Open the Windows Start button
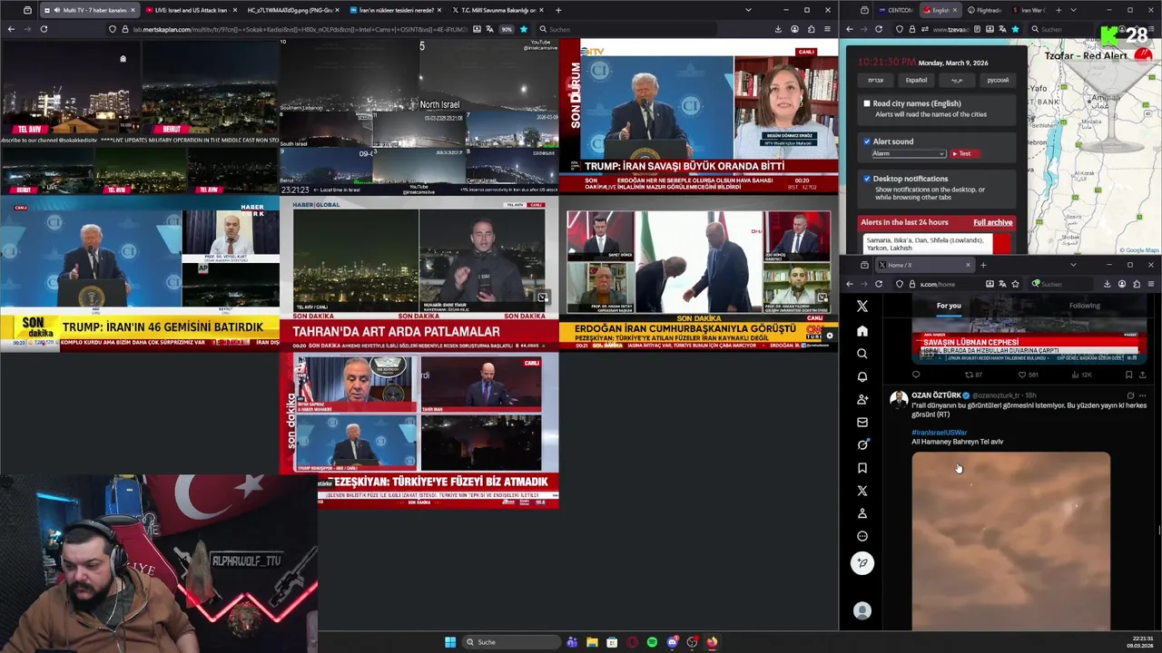The image size is (1162, 653). pyautogui.click(x=450, y=642)
